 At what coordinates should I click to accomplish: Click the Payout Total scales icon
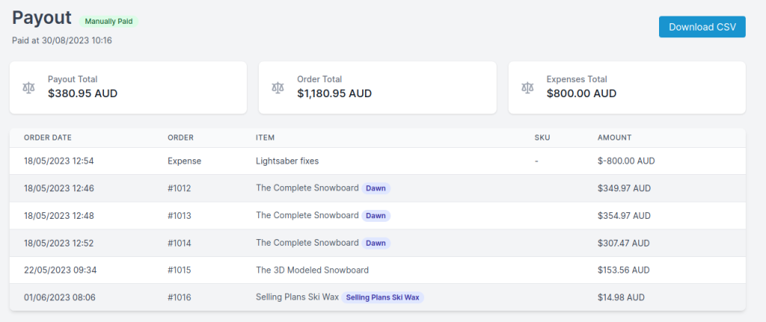(29, 87)
